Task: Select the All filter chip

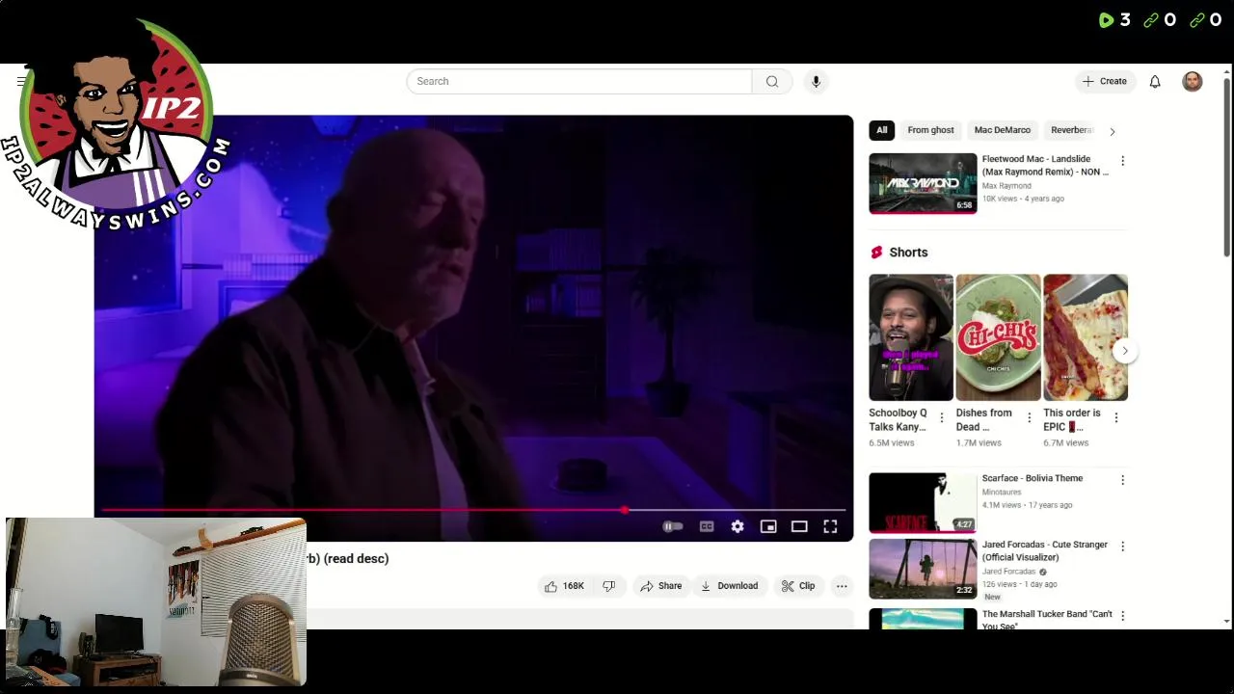Action: tap(881, 130)
